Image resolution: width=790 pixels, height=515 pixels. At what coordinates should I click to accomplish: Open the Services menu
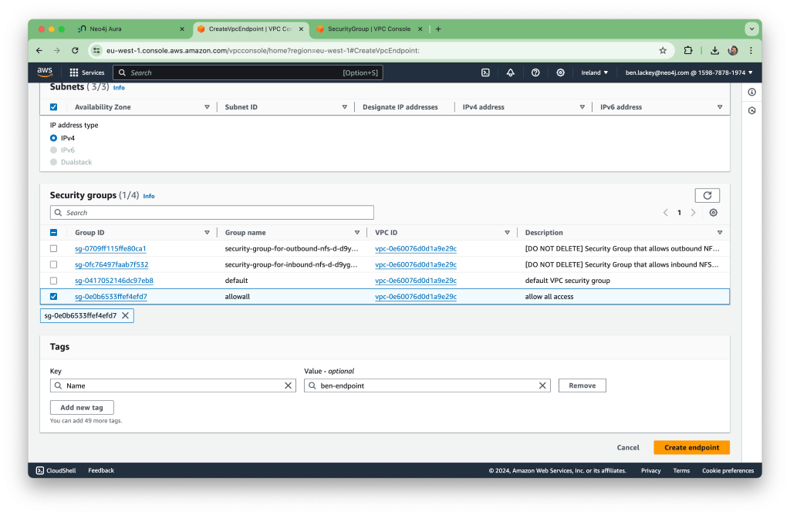pyautogui.click(x=87, y=72)
